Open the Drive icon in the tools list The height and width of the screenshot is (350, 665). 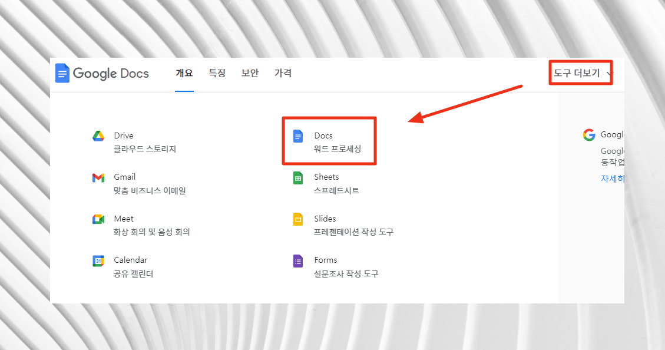pos(98,136)
